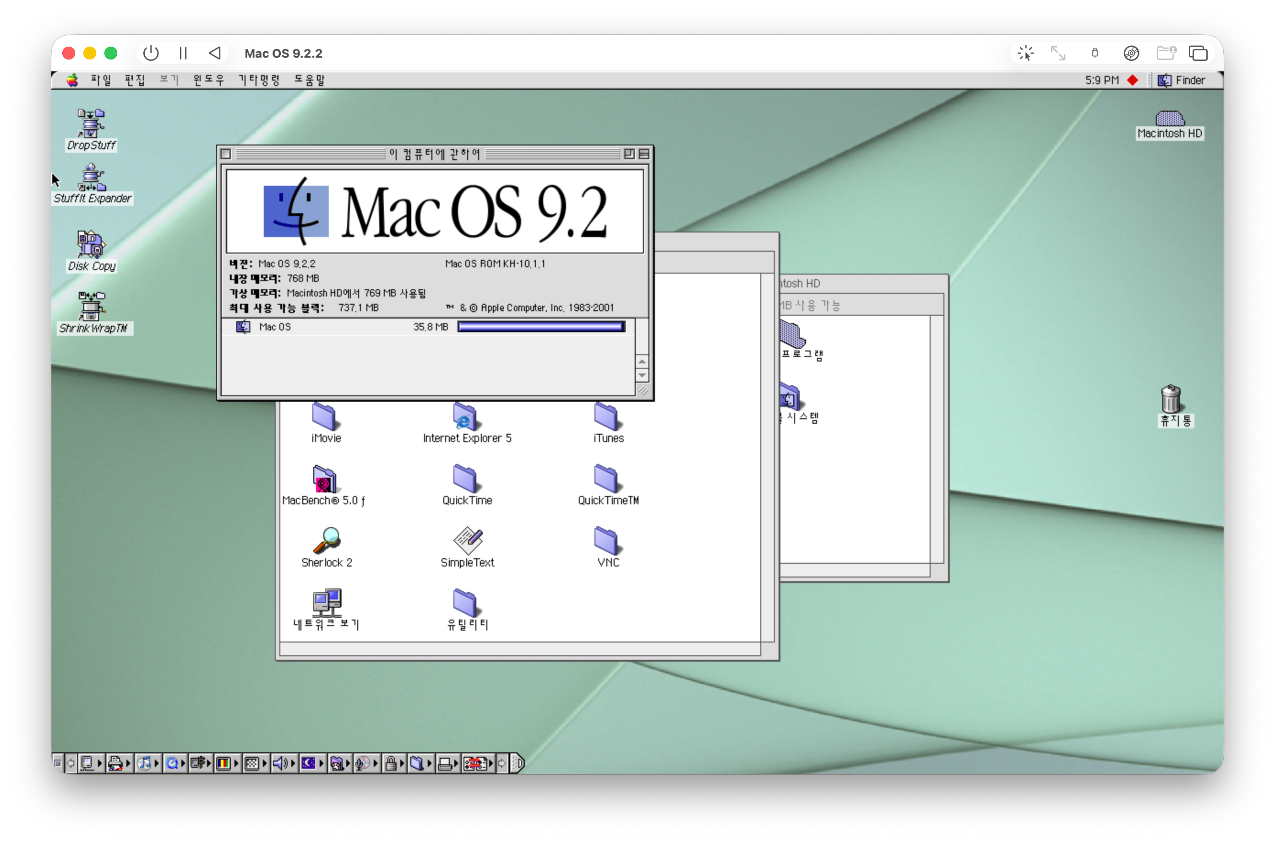Click the Mac OS memory usage bar
The height and width of the screenshot is (842, 1275).
(x=541, y=326)
